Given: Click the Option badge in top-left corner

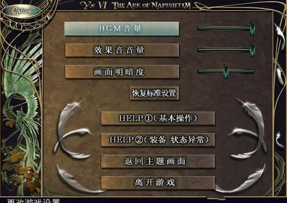Looking at the screenshot, I should pyautogui.click(x=22, y=10).
